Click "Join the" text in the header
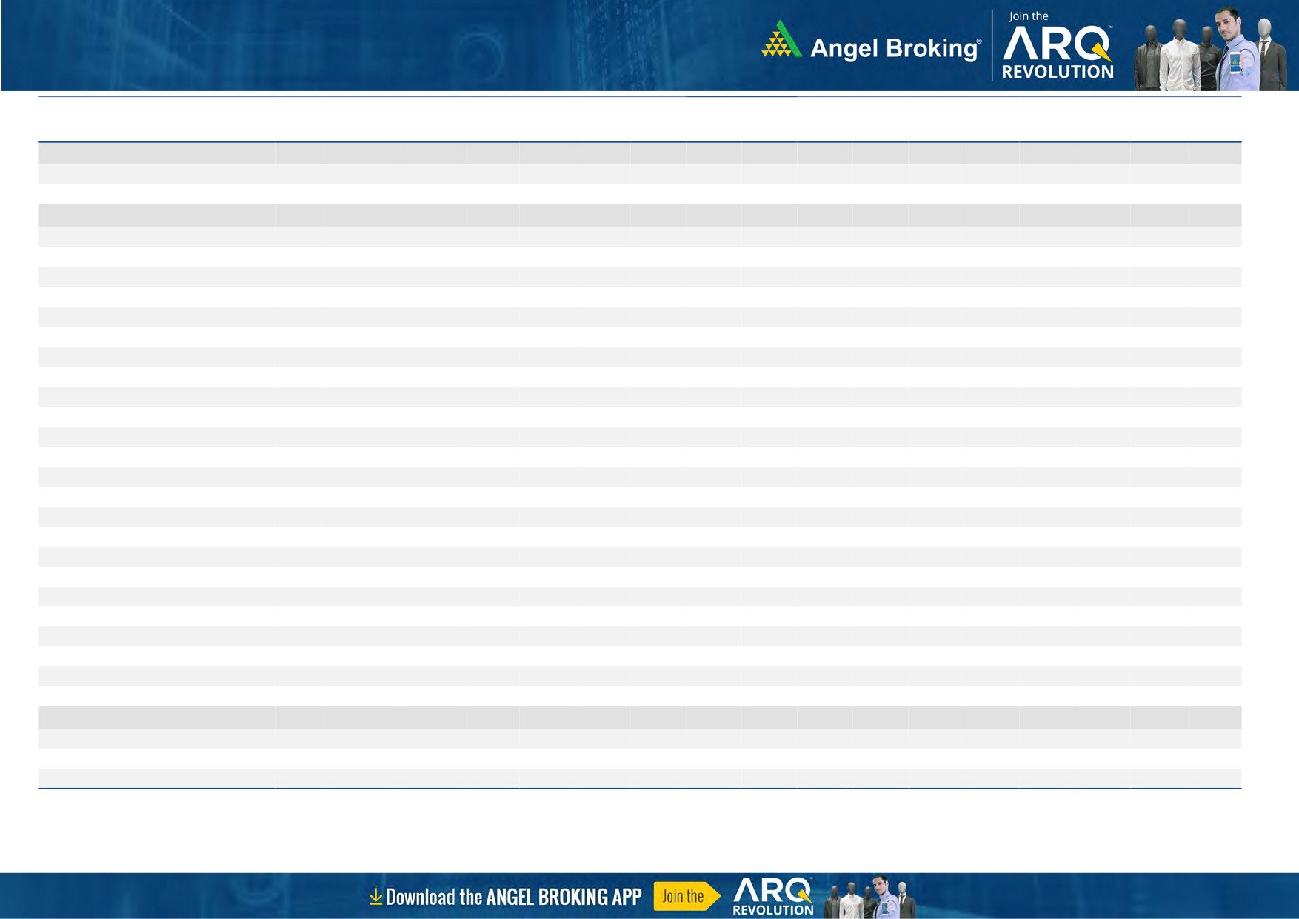1299x919 pixels. point(1028,16)
